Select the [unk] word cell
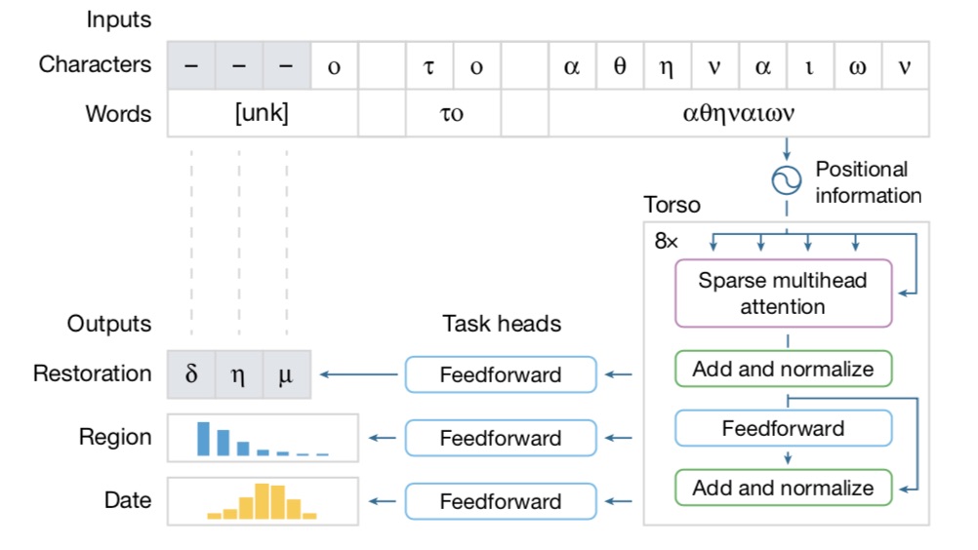The image size is (978, 550). 263,114
